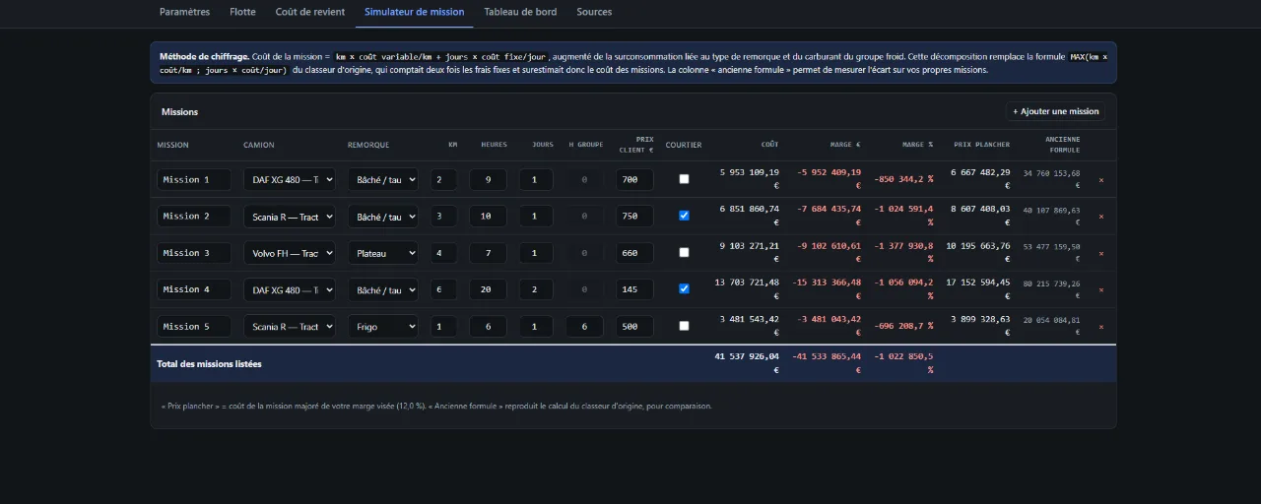This screenshot has width=1261, height=504.
Task: Click Mission 5 prix plancher 3 899 328,63
Action: 979,325
